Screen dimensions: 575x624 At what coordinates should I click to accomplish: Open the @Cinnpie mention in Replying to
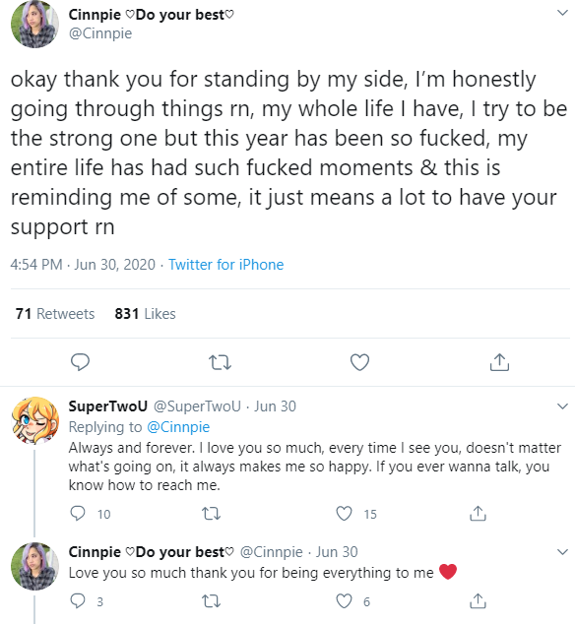(x=178, y=427)
